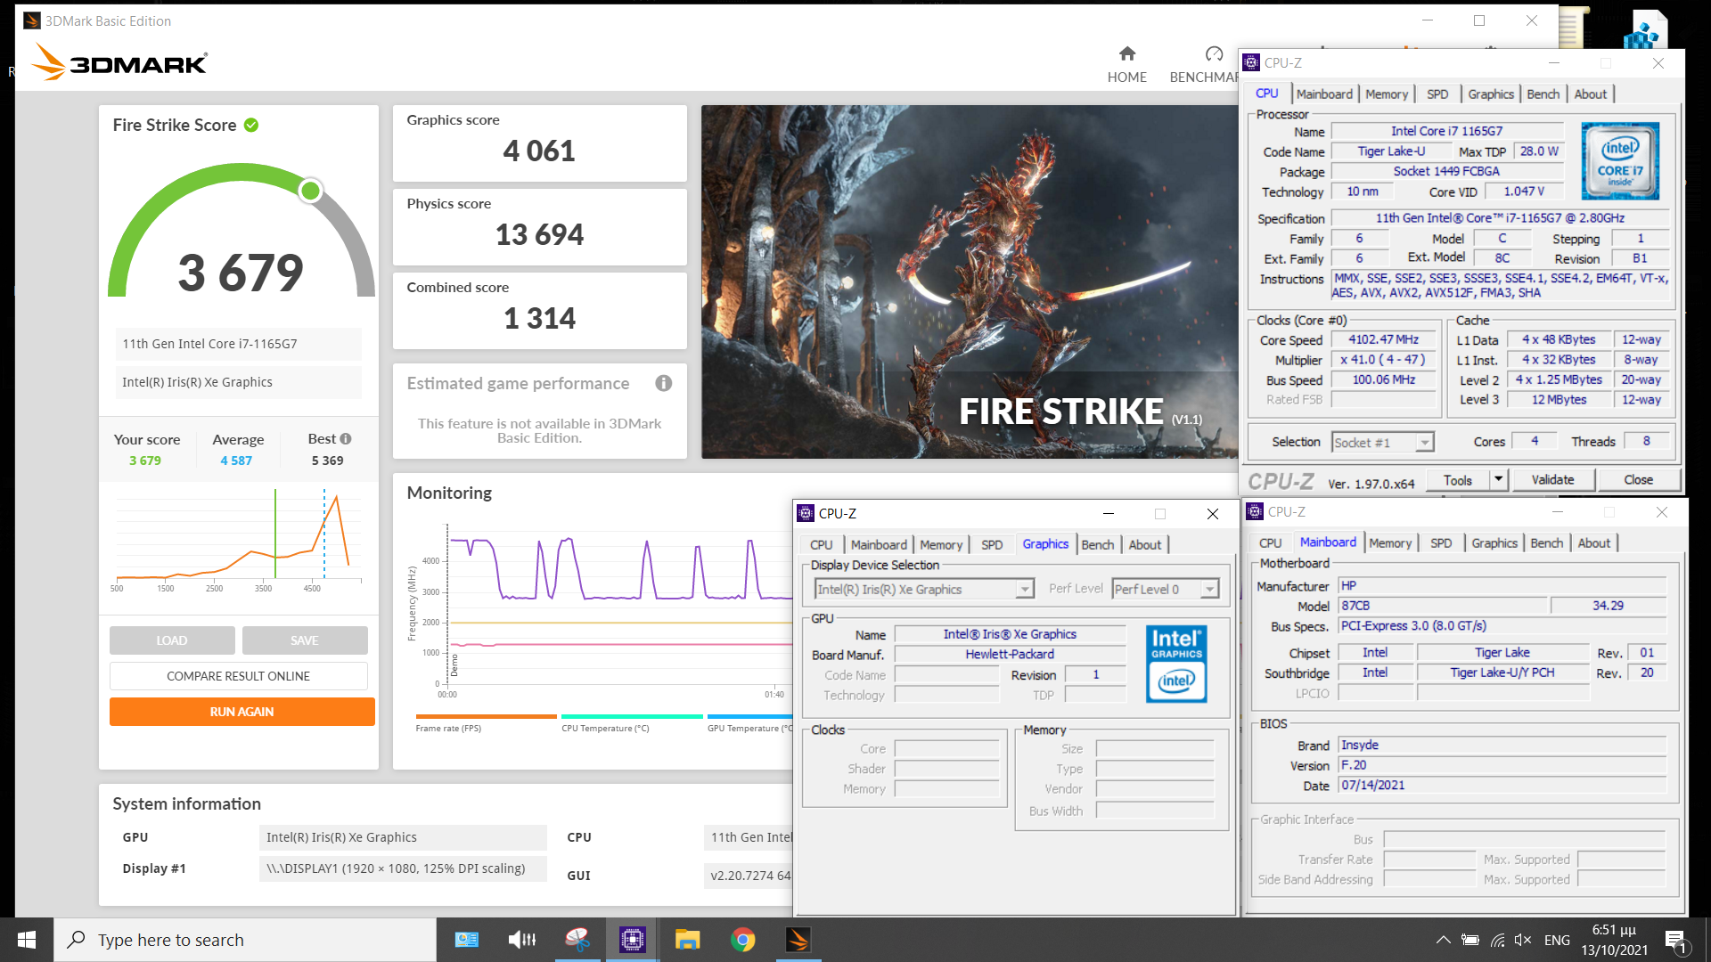The height and width of the screenshot is (962, 1711).
Task: Open Graphics tab in top CPU-Z window
Action: 1491,94
